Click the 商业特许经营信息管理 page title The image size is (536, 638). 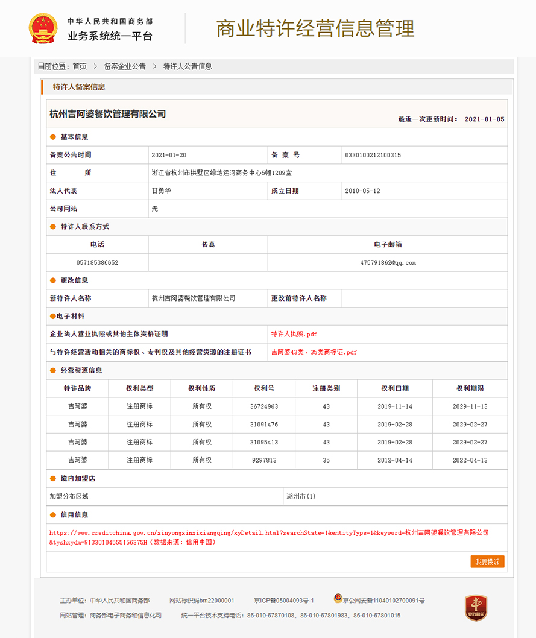(x=315, y=28)
